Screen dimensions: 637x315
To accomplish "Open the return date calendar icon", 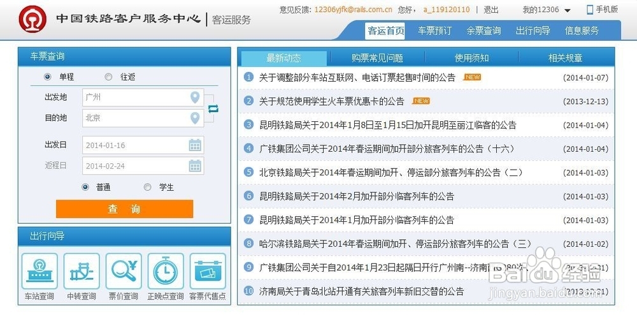I will point(195,165).
